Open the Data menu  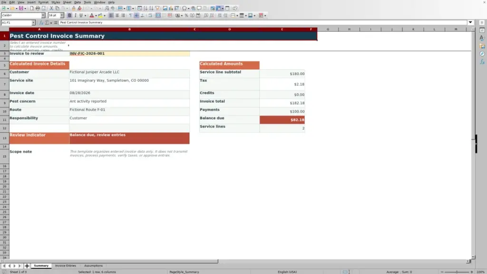[x=78, y=2]
